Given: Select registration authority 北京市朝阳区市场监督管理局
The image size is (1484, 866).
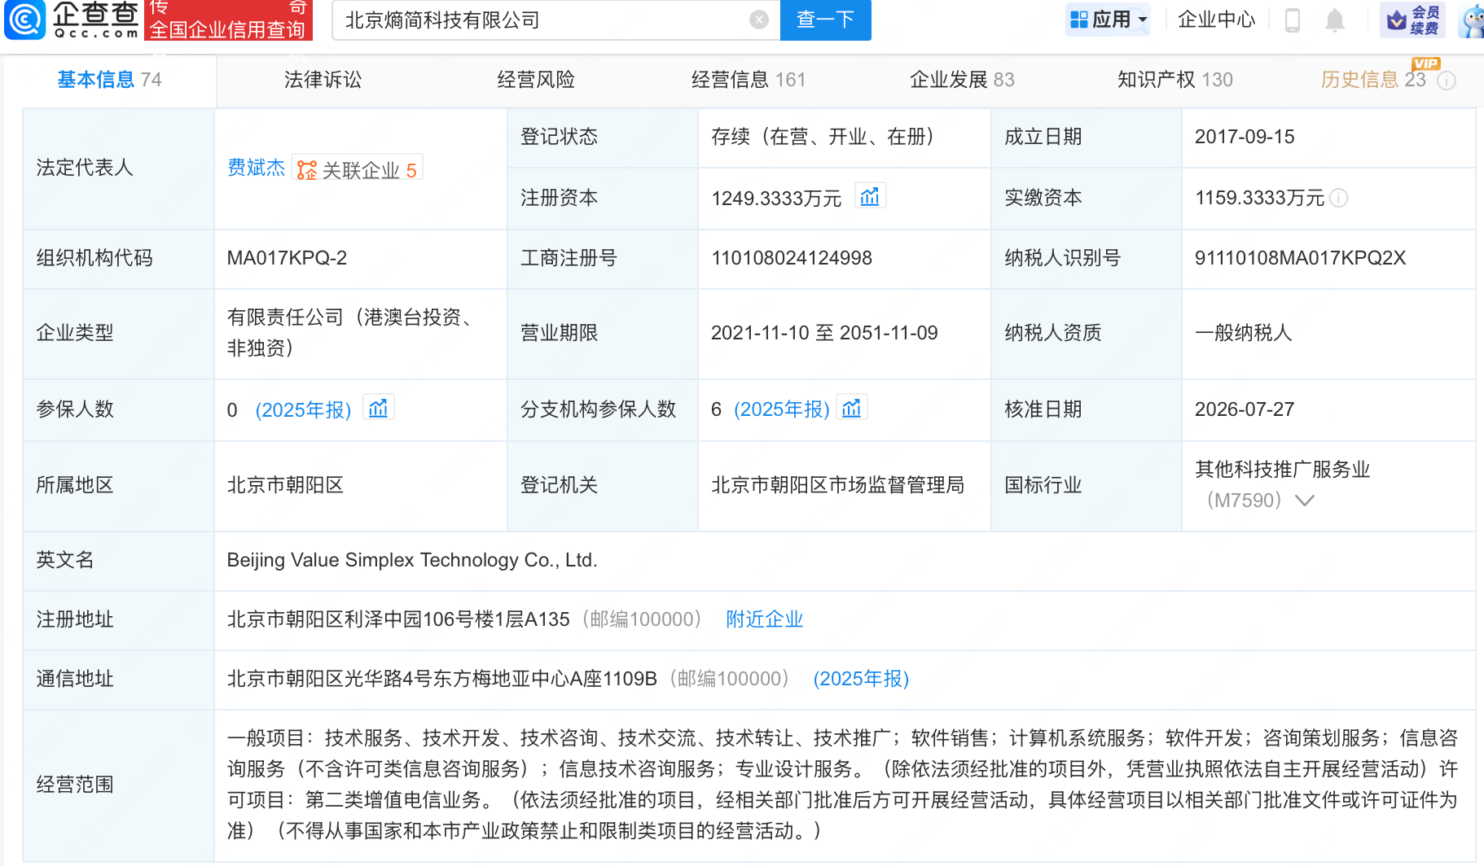Looking at the screenshot, I should (x=837, y=485).
